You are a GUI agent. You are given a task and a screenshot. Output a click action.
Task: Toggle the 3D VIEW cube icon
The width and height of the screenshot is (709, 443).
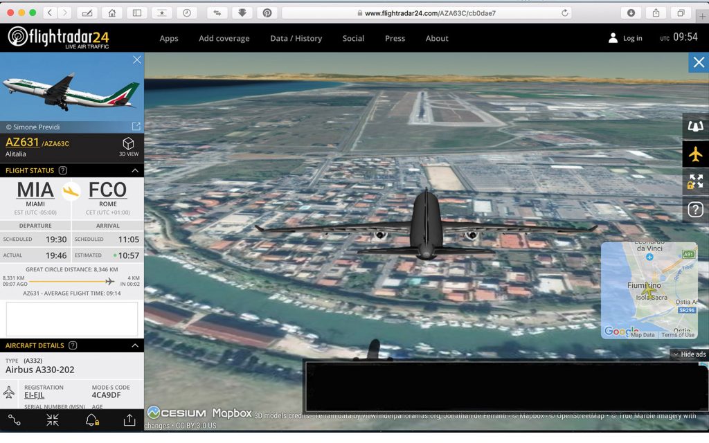(128, 147)
